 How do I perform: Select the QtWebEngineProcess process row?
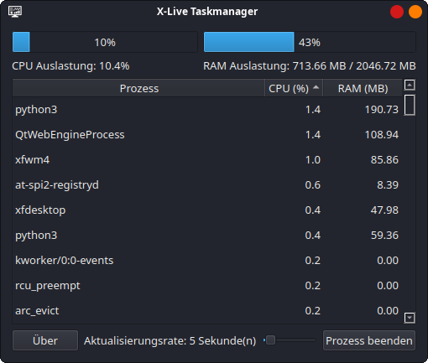pyautogui.click(x=207, y=135)
